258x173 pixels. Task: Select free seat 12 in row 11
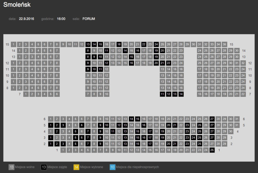(x=106, y=69)
